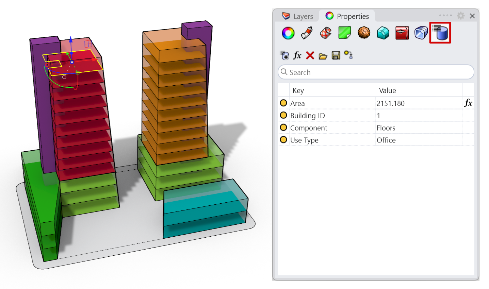
Task: Switch to the Texture Mapping page
Action: click(x=325, y=33)
